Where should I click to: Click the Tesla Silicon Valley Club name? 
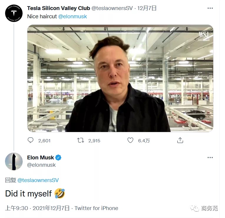(x=59, y=8)
